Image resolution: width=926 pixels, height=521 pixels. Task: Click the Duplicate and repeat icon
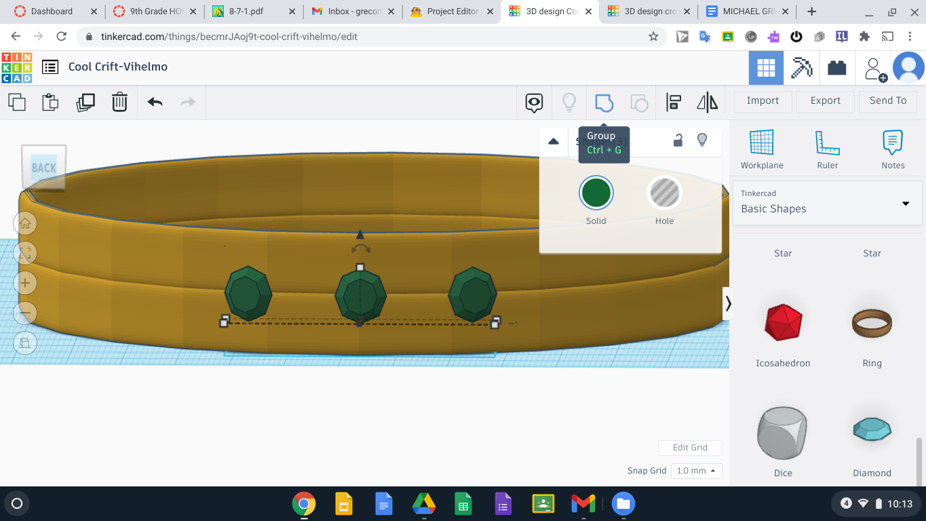(85, 102)
